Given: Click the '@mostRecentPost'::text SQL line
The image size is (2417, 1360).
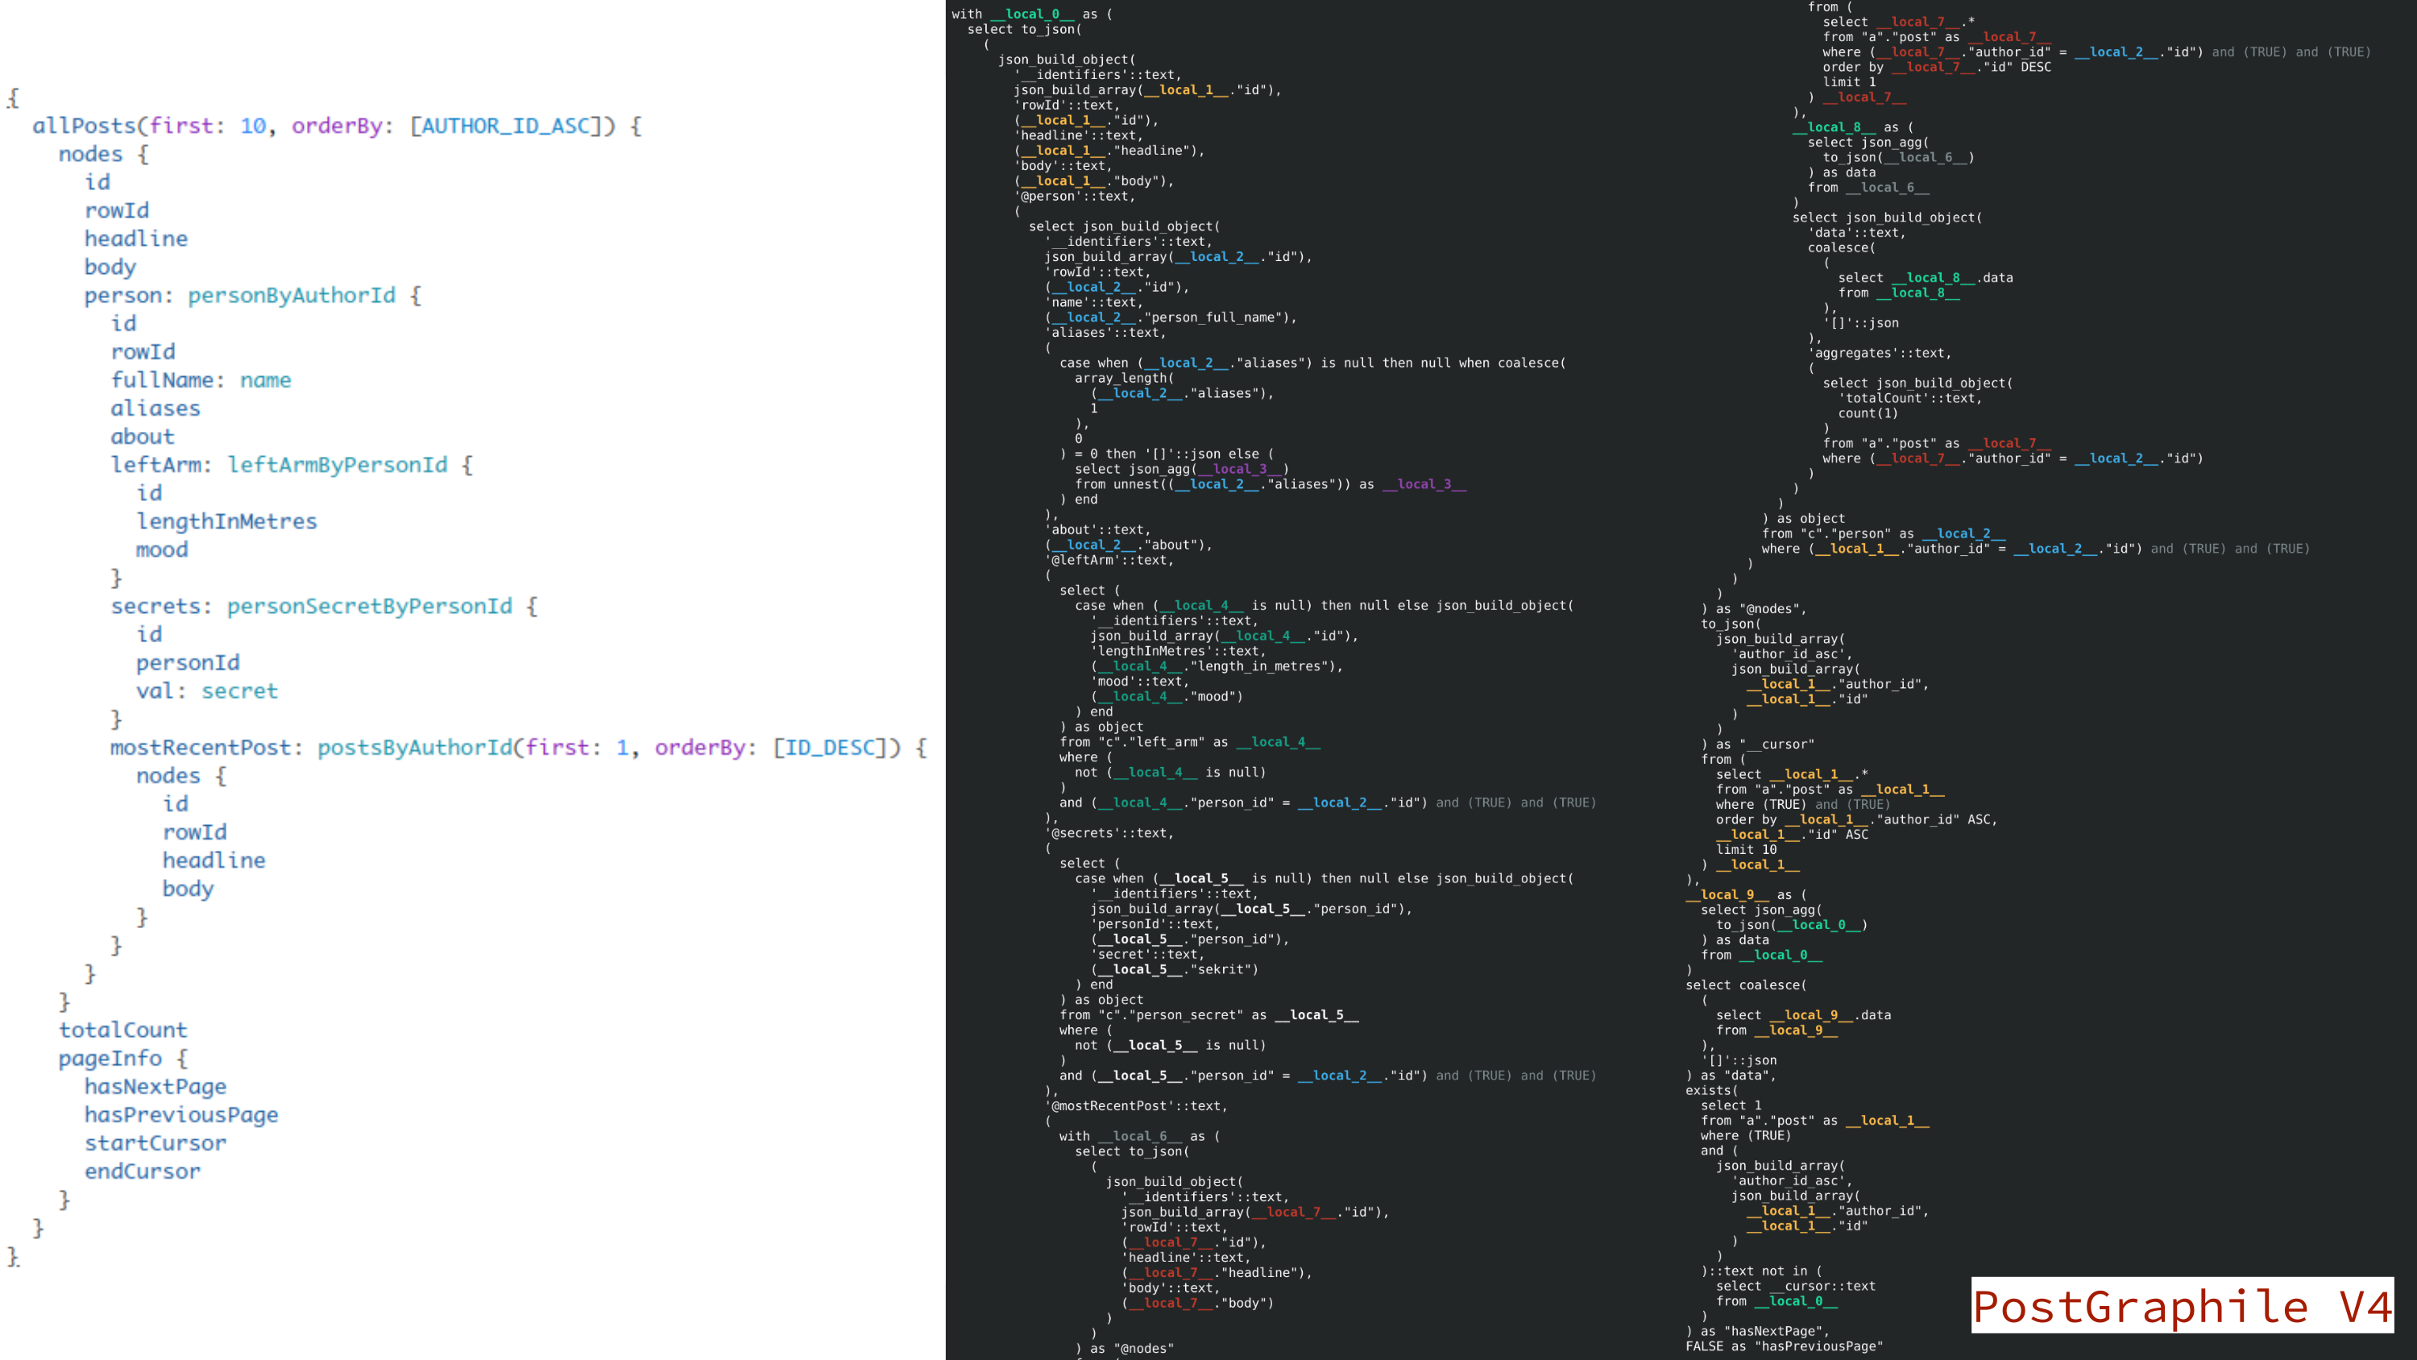Looking at the screenshot, I should pos(1136,1106).
